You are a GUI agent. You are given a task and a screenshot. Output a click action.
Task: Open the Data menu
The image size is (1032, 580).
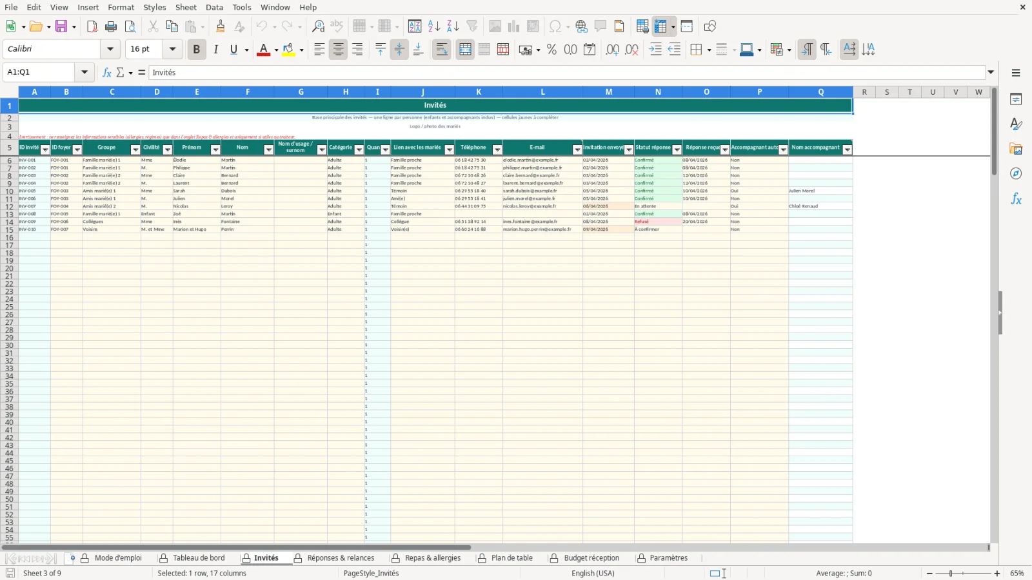(215, 7)
